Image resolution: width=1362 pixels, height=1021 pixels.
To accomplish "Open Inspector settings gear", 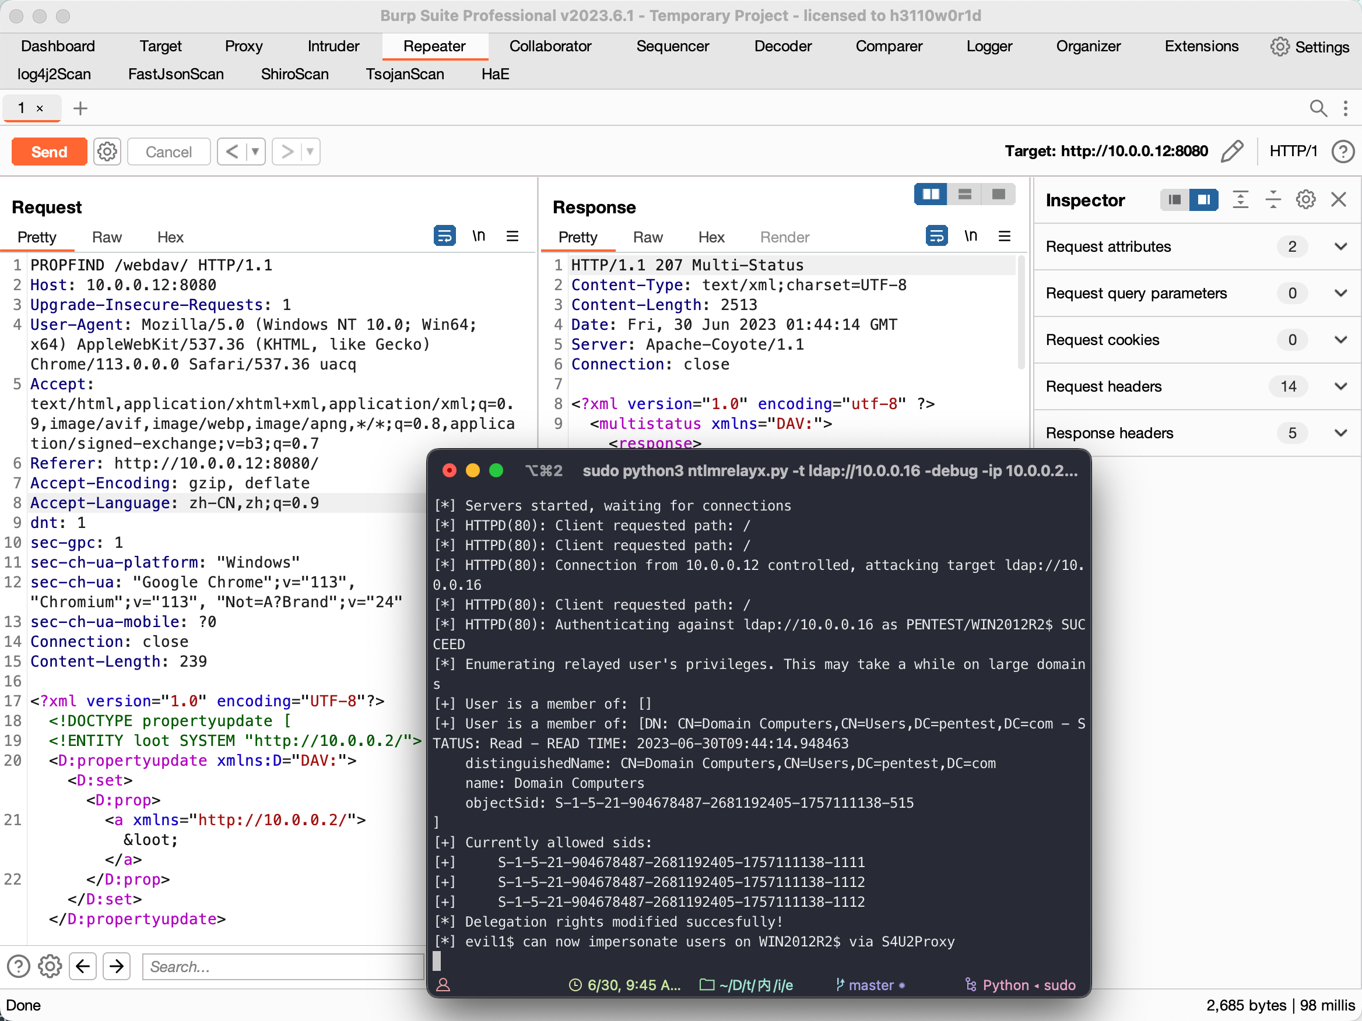I will [x=1305, y=199].
